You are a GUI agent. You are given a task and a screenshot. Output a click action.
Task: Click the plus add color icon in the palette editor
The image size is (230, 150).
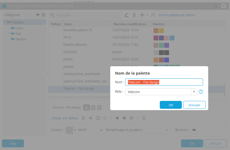91,118
